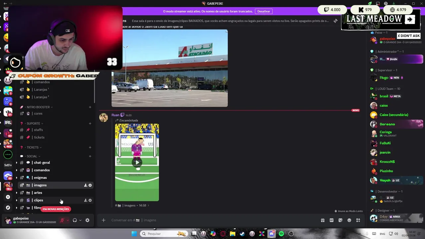The width and height of the screenshot is (425, 239).
Task: Join the Laranjas ¹ voice channel
Action: pos(55,90)
